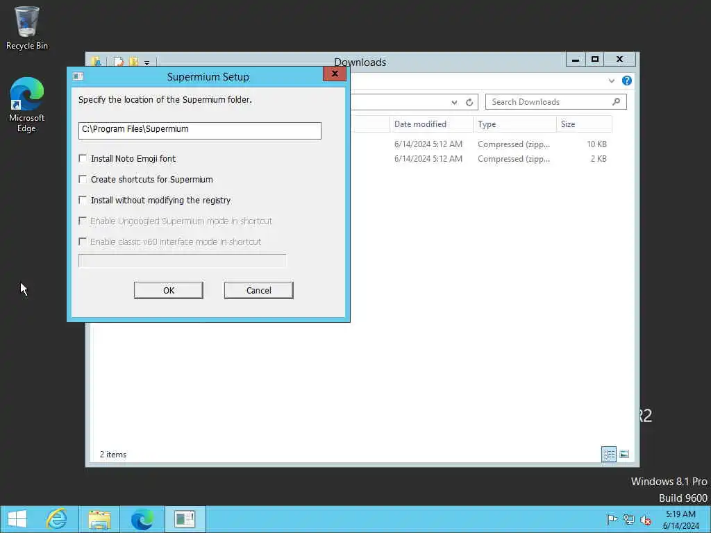Click disabled Enable Ungoogled Supermium mode checkbox

[83, 221]
